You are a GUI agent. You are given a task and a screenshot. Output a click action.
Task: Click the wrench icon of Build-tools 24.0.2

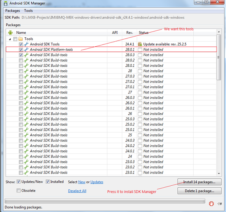point(26,146)
